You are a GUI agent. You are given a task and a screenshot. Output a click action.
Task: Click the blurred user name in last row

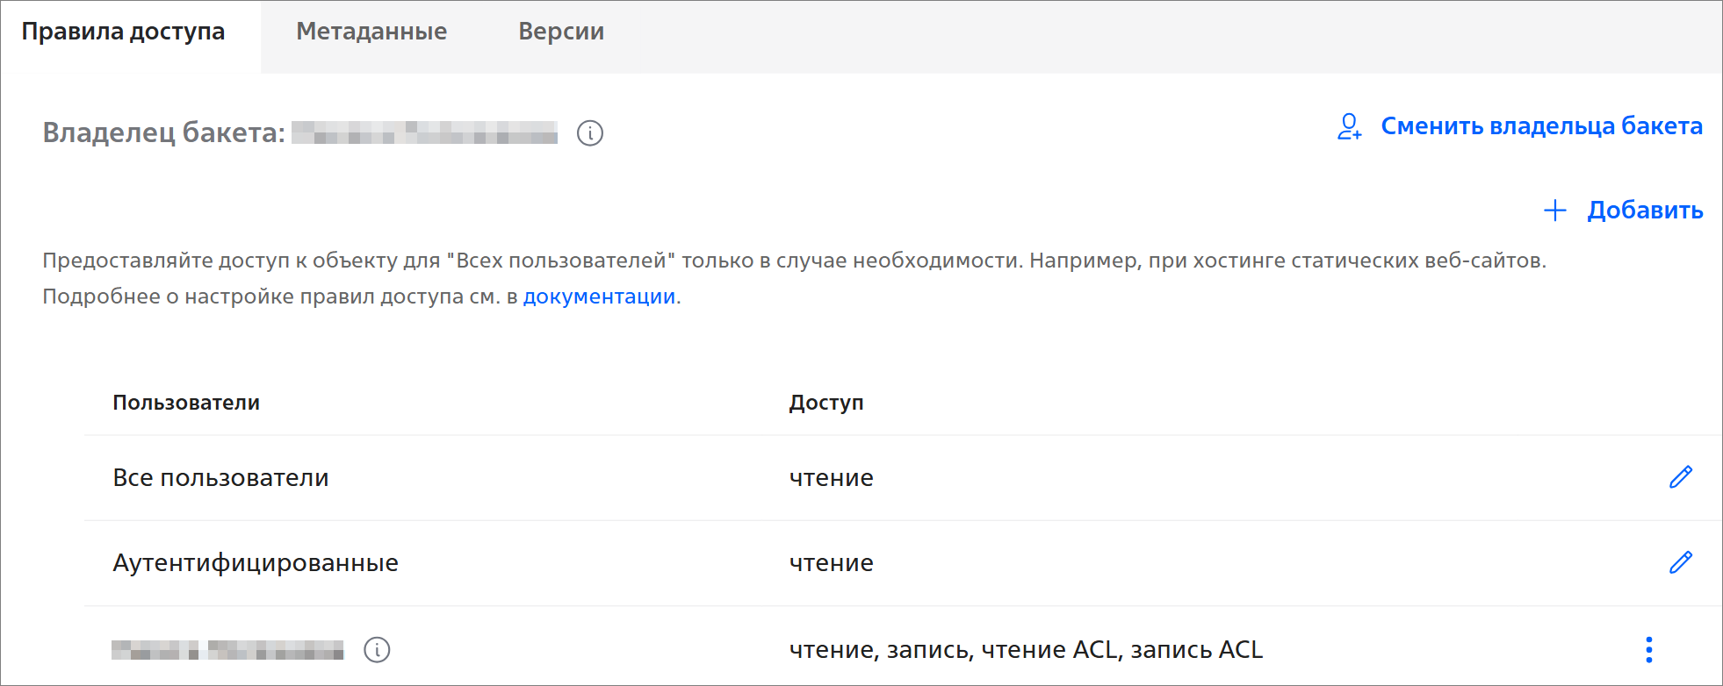[227, 650]
